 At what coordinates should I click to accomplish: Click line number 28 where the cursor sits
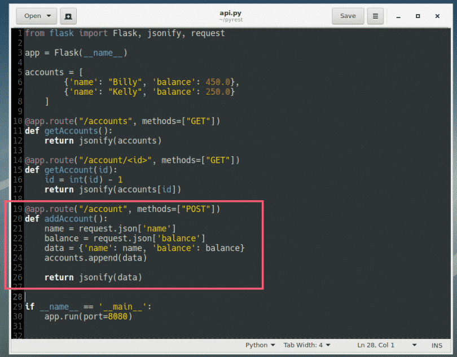click(17, 296)
